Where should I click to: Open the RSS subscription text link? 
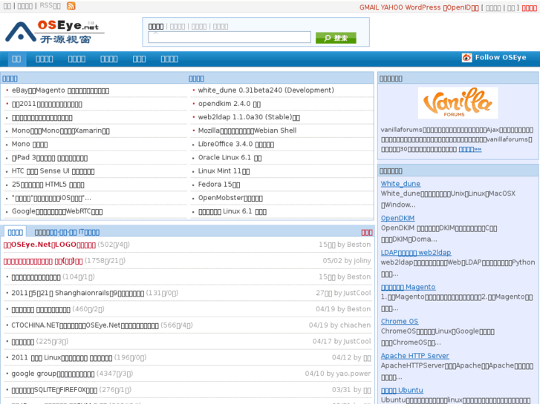coord(50,6)
